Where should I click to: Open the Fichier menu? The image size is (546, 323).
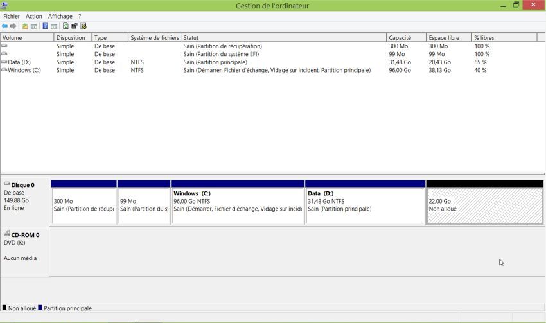pyautogui.click(x=11, y=16)
